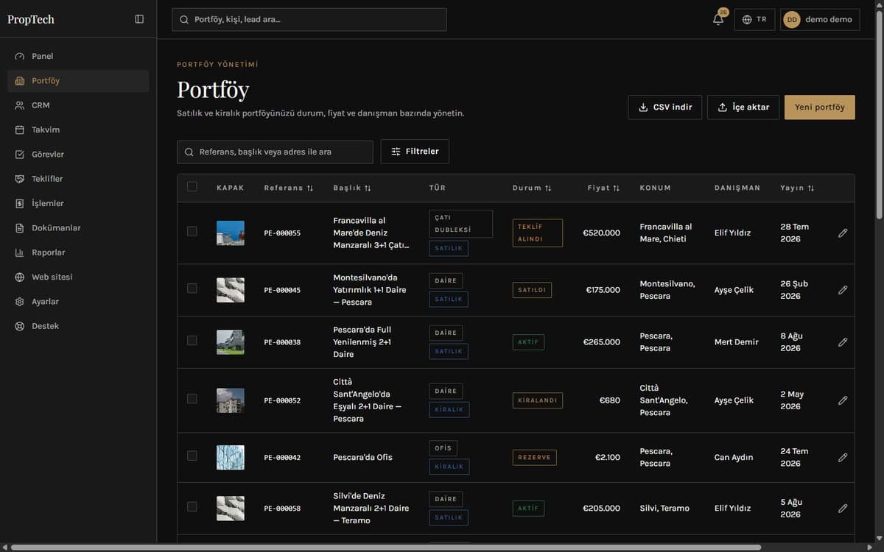Download listings with CSV indir
This screenshot has height=552, width=884.
point(665,107)
